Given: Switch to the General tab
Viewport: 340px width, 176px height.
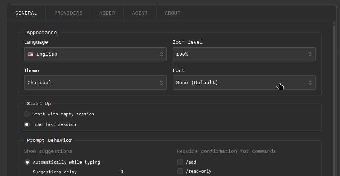Looking at the screenshot, I should tap(26, 13).
